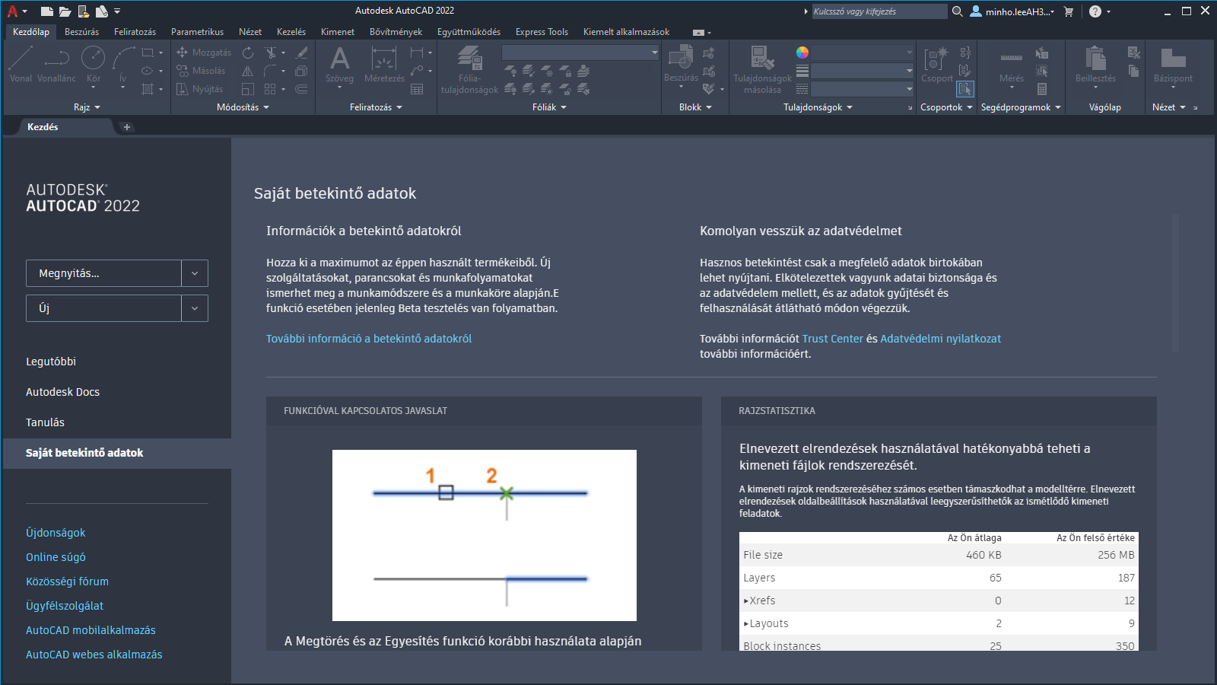
Task: Open the Megnyitás dropdown arrow
Action: [x=195, y=273]
